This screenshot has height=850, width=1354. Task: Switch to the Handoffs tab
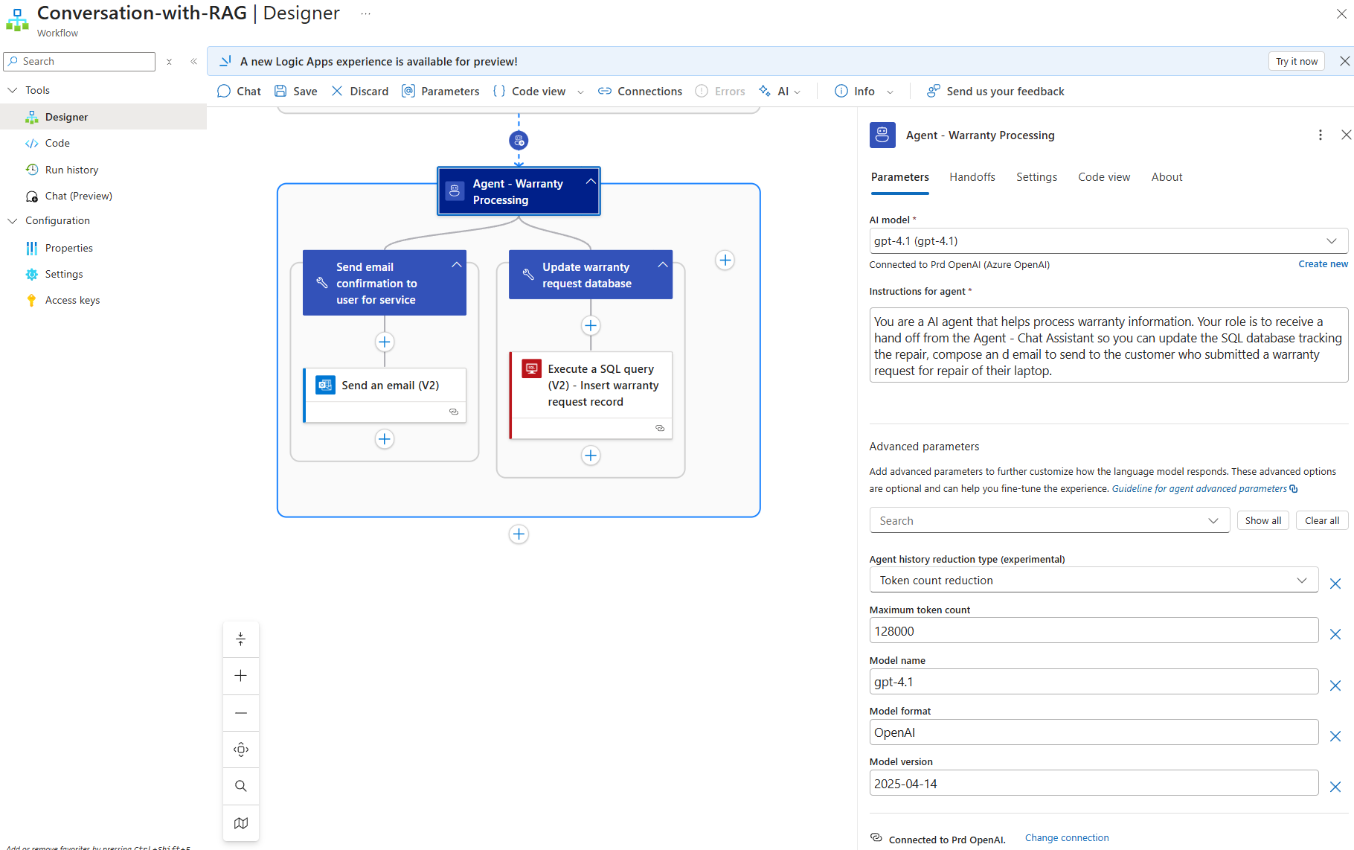pyautogui.click(x=972, y=177)
